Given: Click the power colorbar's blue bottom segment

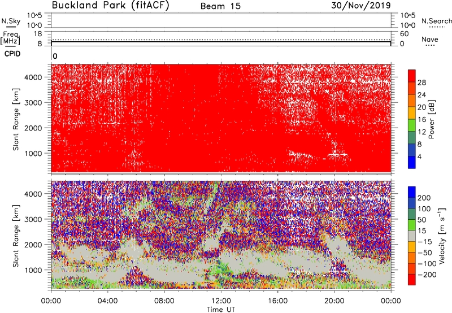Looking at the screenshot, I should click(x=412, y=162).
